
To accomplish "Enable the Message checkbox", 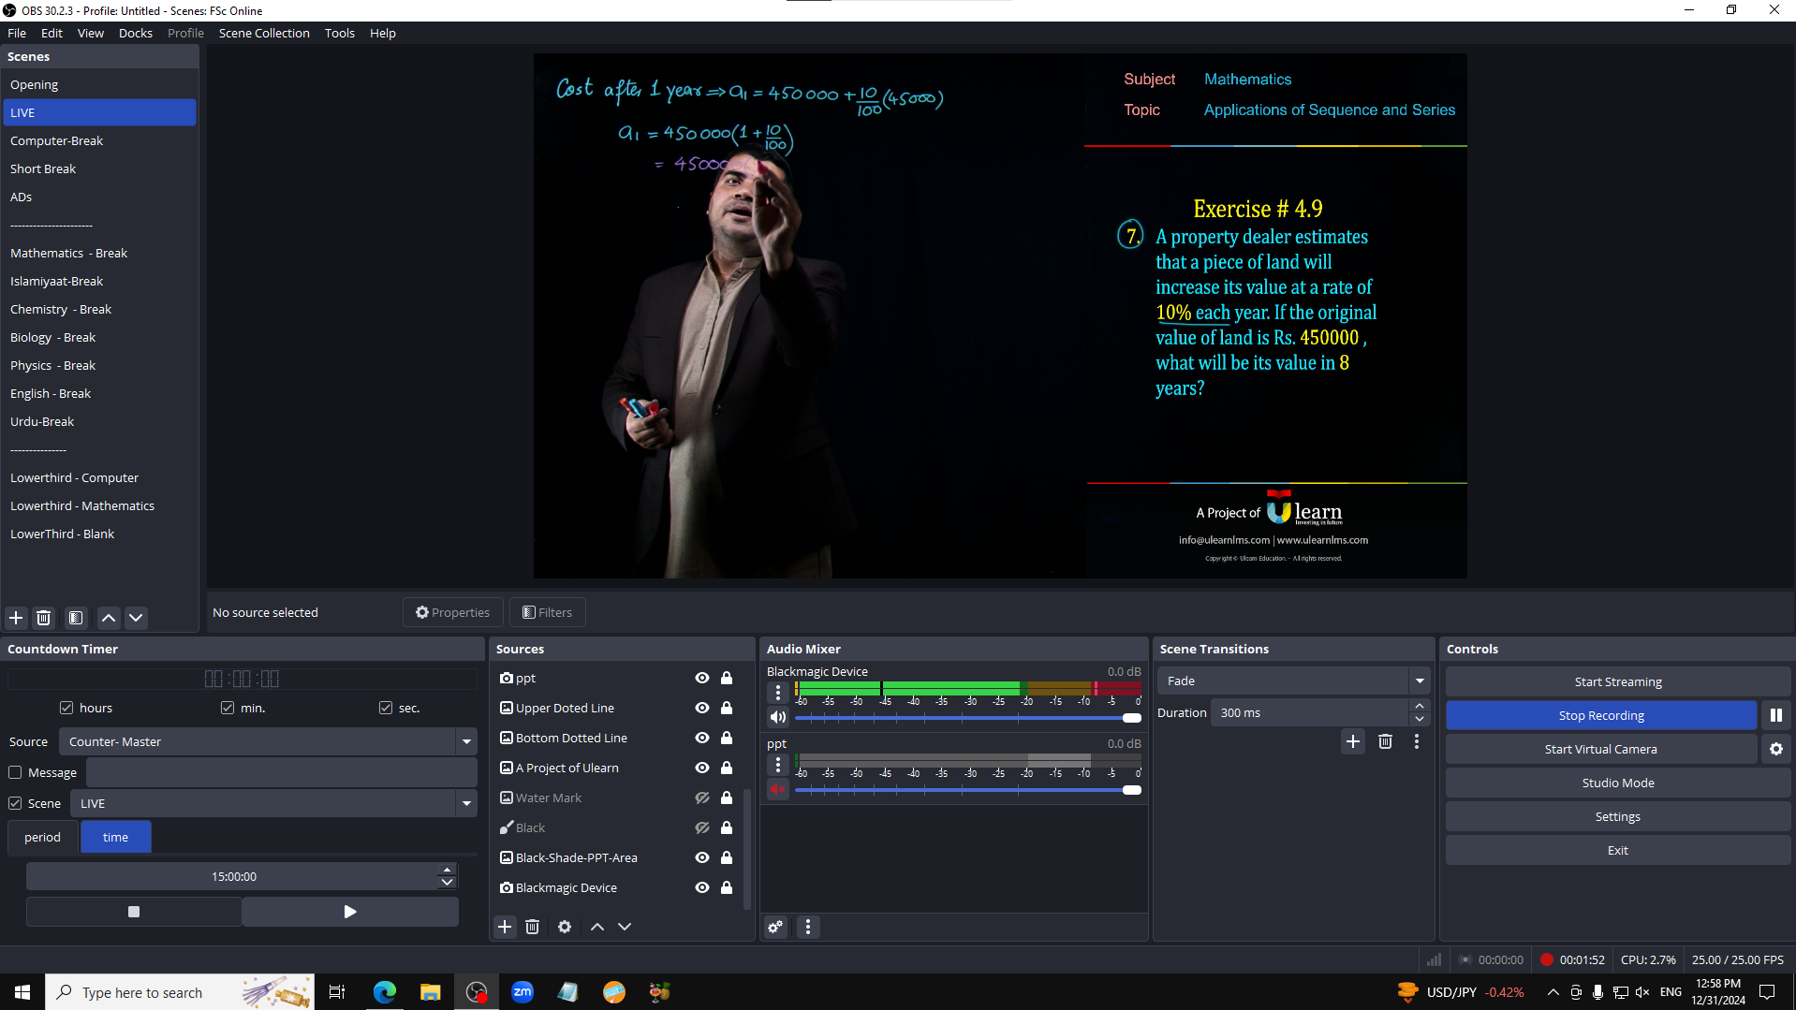I will tap(15, 772).
